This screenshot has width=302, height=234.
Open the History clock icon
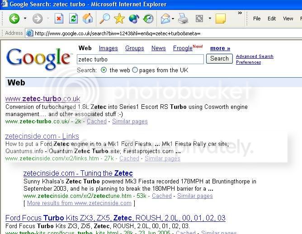148,19
